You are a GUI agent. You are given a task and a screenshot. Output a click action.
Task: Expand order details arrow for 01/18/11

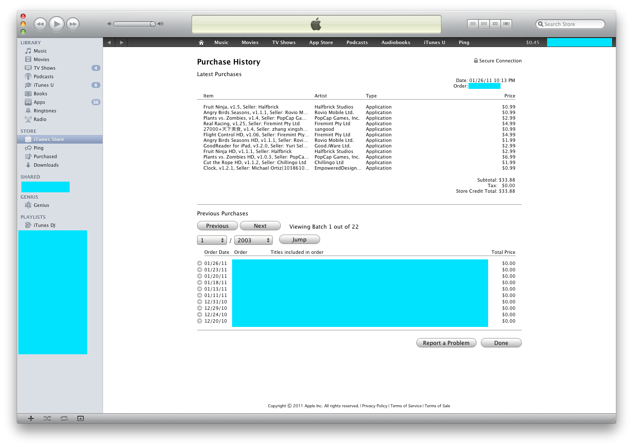point(200,282)
